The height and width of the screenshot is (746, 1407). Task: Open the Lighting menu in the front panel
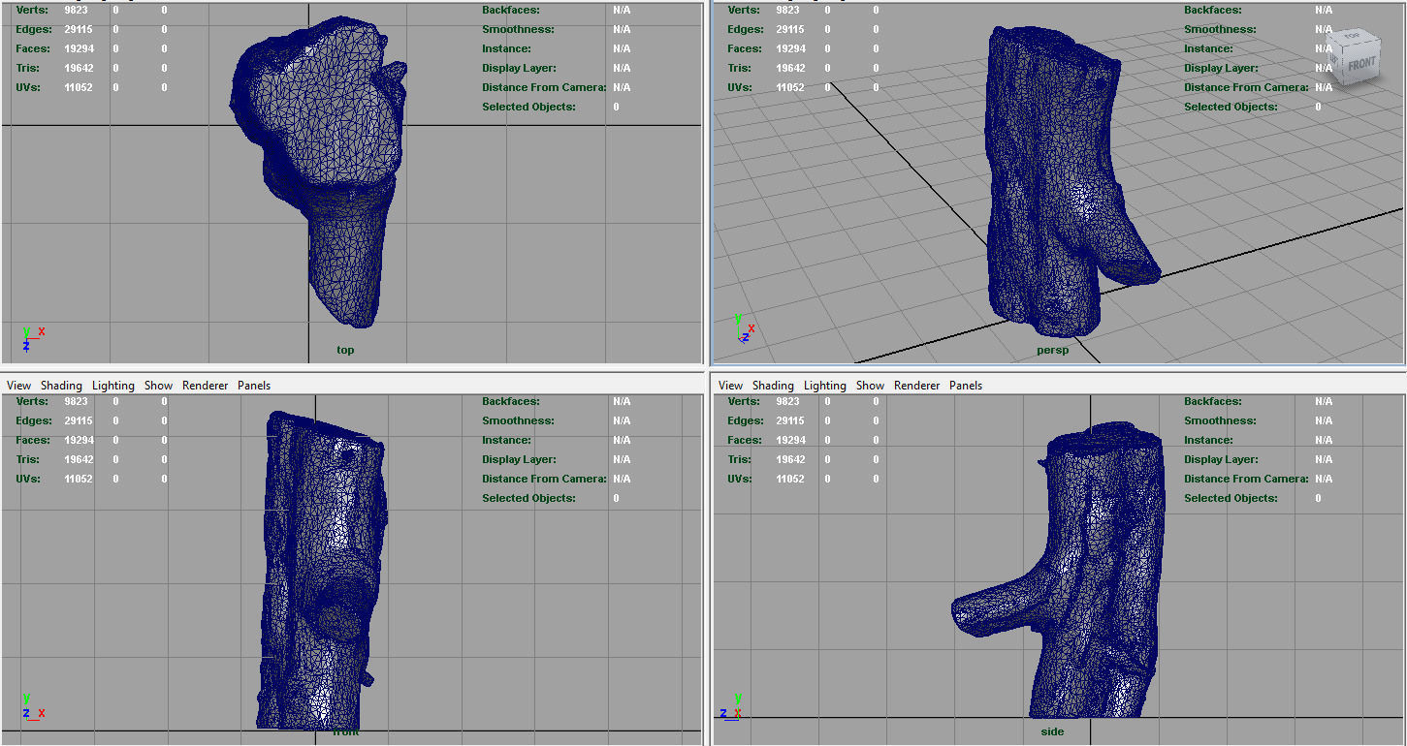pos(113,386)
